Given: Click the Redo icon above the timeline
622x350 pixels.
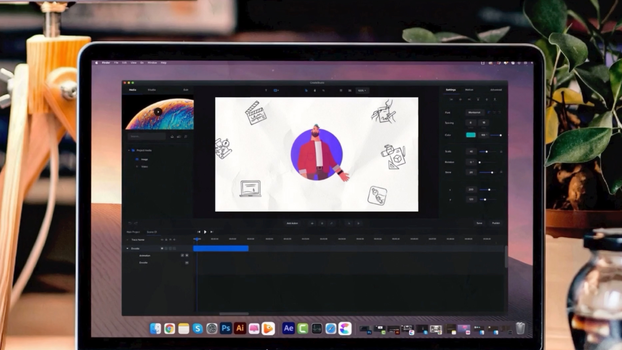Looking at the screenshot, I should (136, 223).
